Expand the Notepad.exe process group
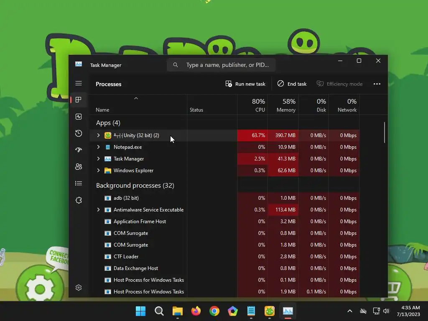Screen dimensions: 428x321 98,147
